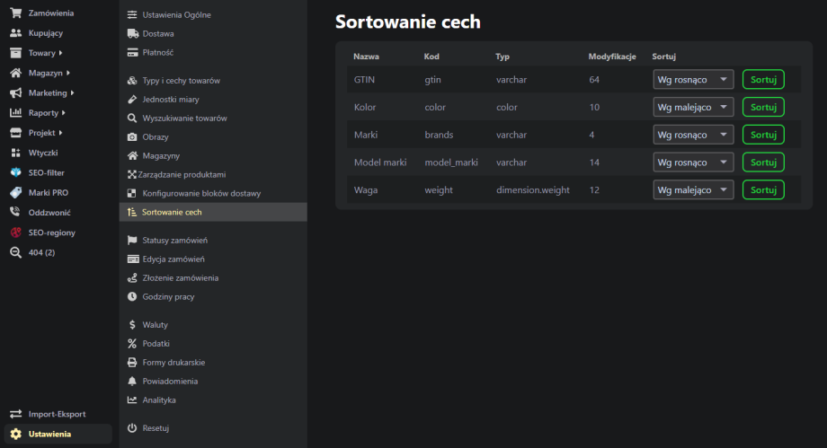Click the shopping cart icon beside Zamówienia
Viewport: 827px width, 448px height.
tap(15, 13)
